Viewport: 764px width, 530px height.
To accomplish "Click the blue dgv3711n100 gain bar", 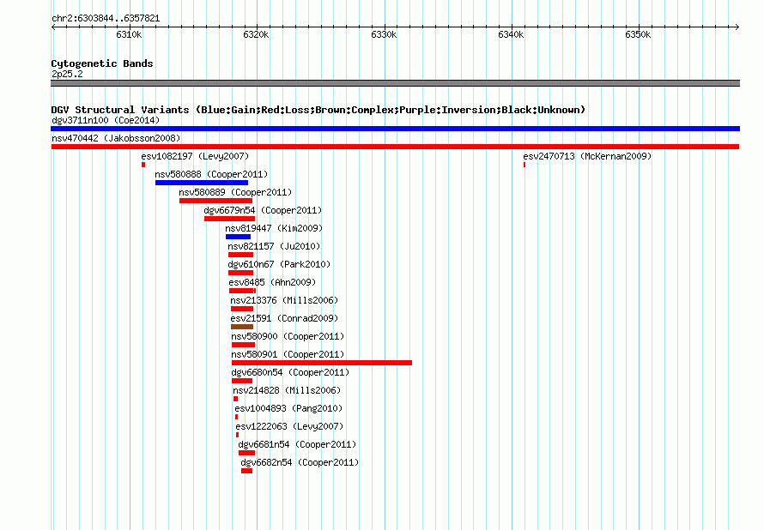I will [x=395, y=129].
